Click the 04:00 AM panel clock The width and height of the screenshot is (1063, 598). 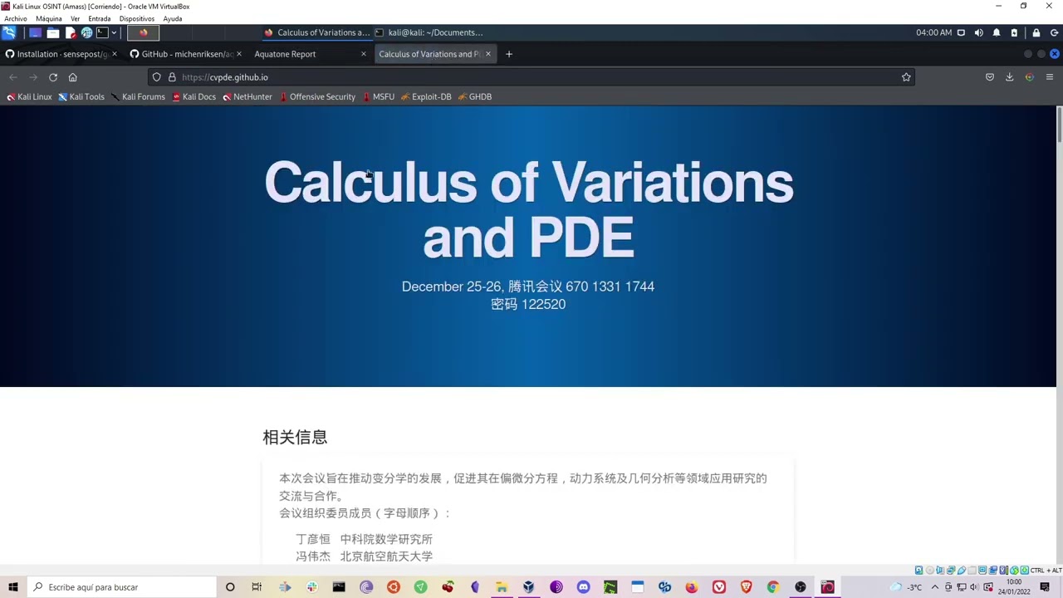(934, 32)
